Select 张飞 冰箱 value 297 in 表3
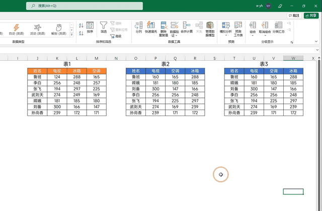Viewport: 322px width, 211px height. tap(293, 100)
